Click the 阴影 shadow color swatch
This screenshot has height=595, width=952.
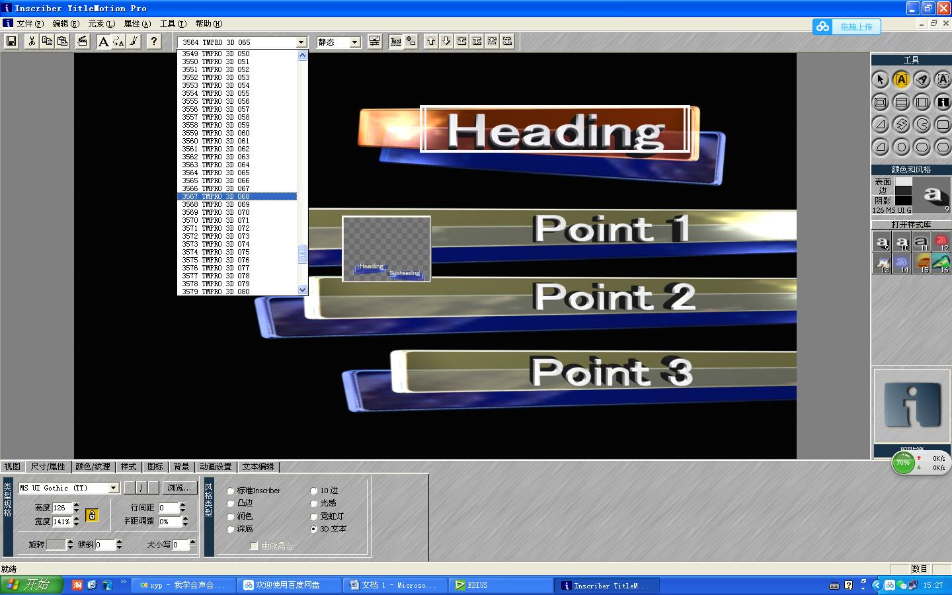(x=903, y=200)
